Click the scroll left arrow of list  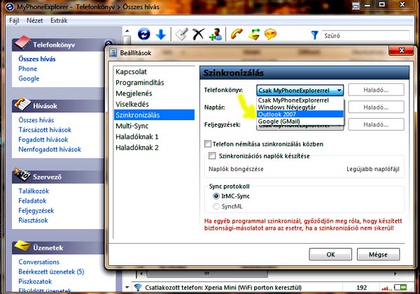(x=141, y=274)
